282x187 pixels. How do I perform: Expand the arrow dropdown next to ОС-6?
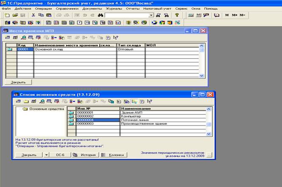pyautogui.click(x=46, y=155)
